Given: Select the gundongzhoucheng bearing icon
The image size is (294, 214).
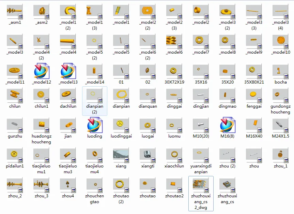Looking at the screenshot, I should point(280,96).
